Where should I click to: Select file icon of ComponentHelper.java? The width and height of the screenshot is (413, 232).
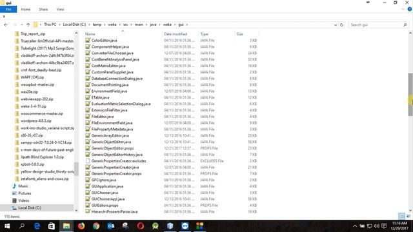coord(88,46)
